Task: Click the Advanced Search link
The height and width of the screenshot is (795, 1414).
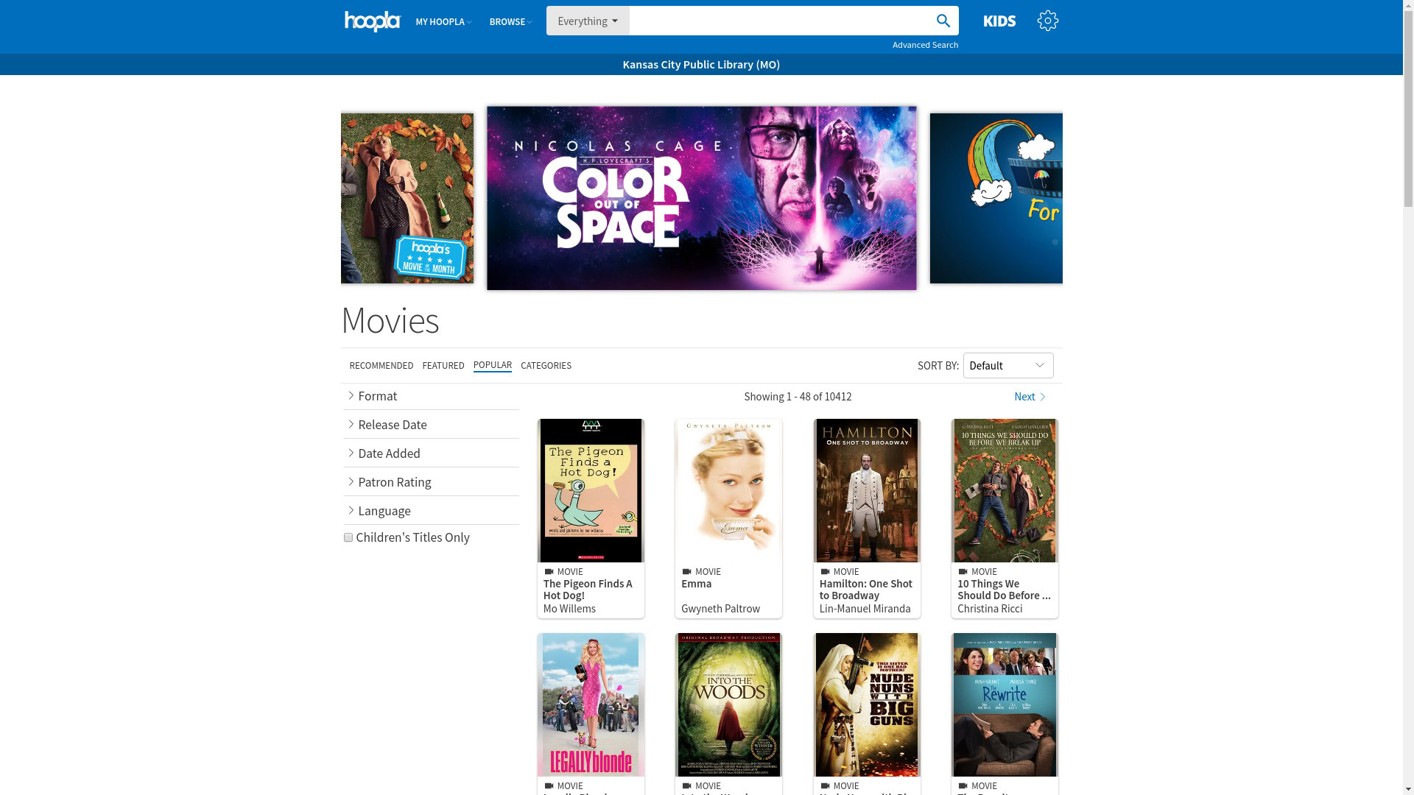Action: (925, 45)
